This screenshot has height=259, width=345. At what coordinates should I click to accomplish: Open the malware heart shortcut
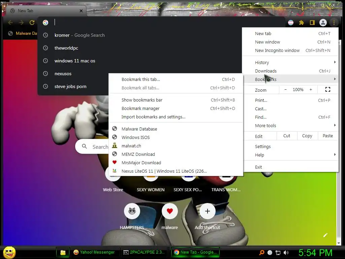[170, 211]
